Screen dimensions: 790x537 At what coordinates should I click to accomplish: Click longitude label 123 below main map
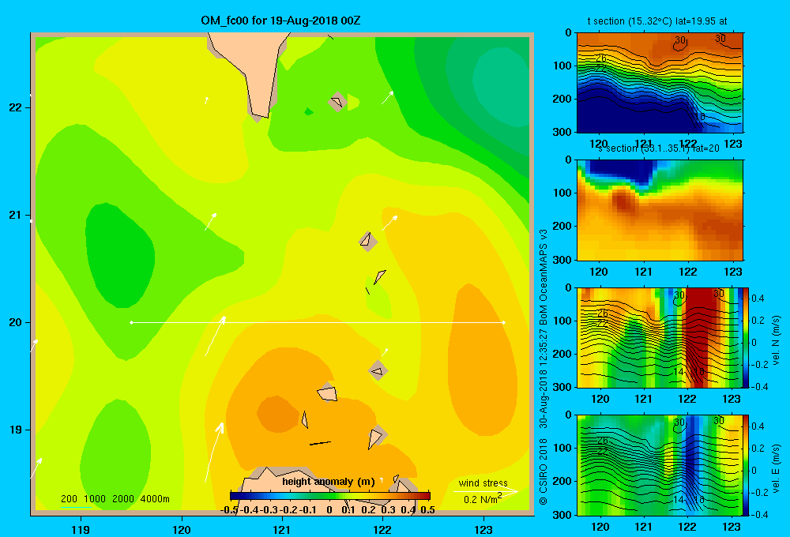tap(483, 529)
